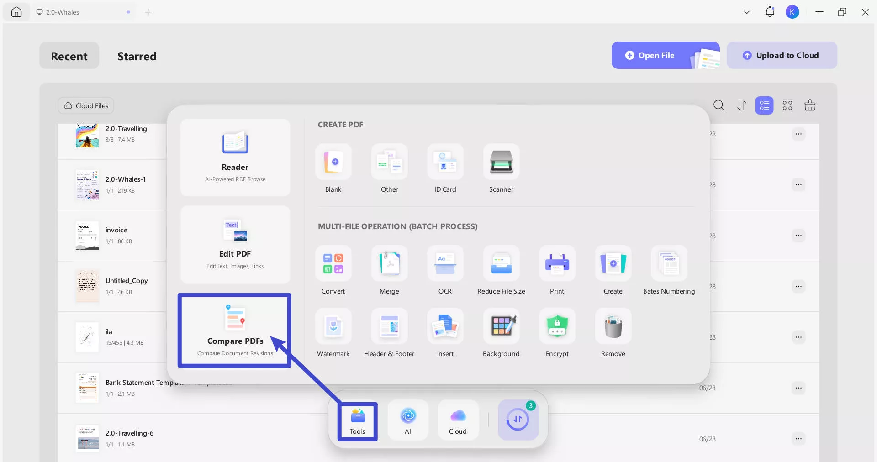Open the Reduce File Size tool
The height and width of the screenshot is (462, 877).
click(x=501, y=264)
